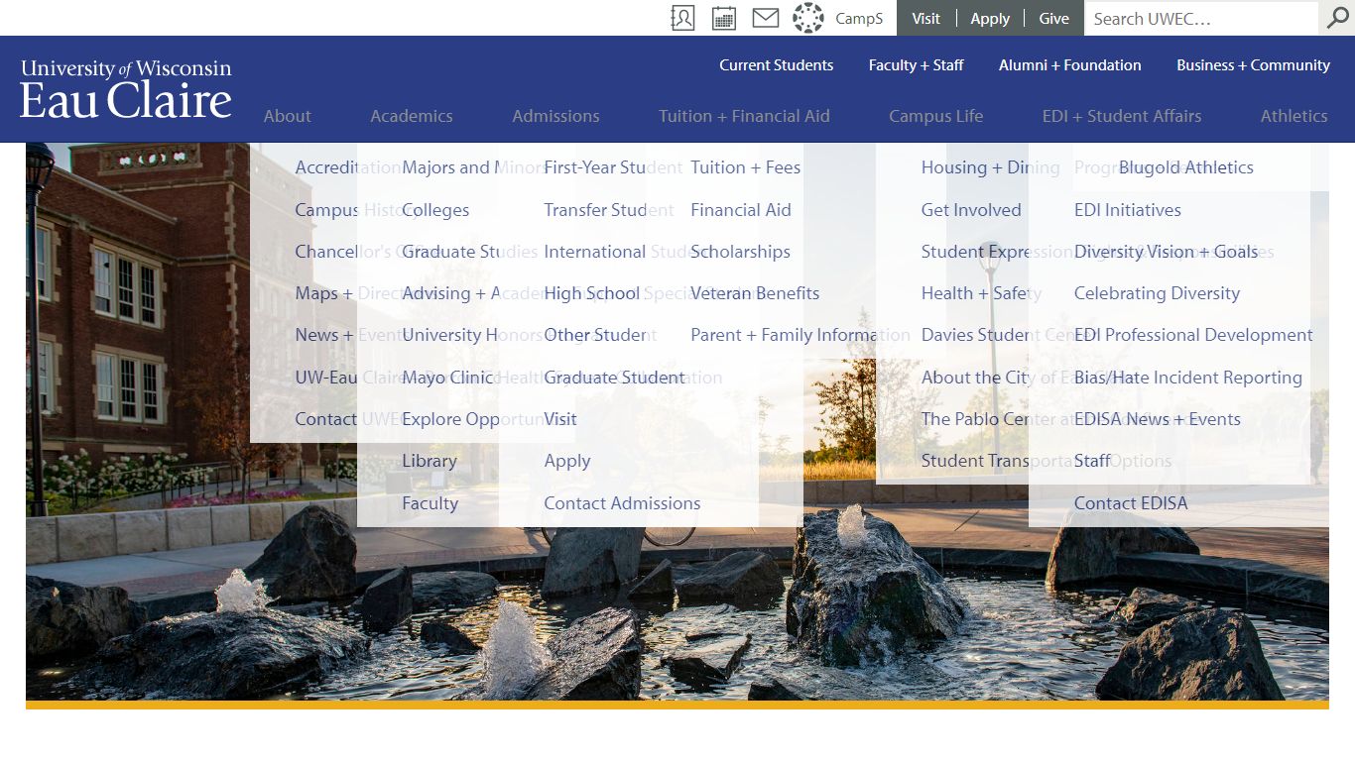The height and width of the screenshot is (761, 1355).
Task: Select Diversity Vision + Goals item
Action: 1167,252
